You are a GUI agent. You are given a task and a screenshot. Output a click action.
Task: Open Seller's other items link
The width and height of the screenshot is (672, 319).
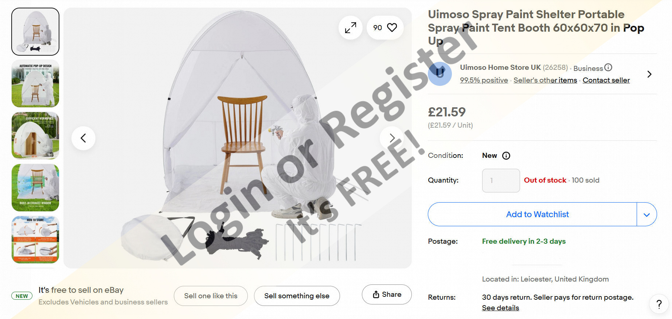(x=545, y=80)
